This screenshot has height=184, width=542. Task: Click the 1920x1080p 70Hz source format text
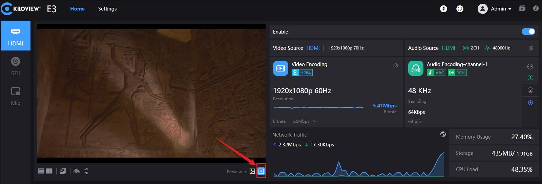[346, 48]
